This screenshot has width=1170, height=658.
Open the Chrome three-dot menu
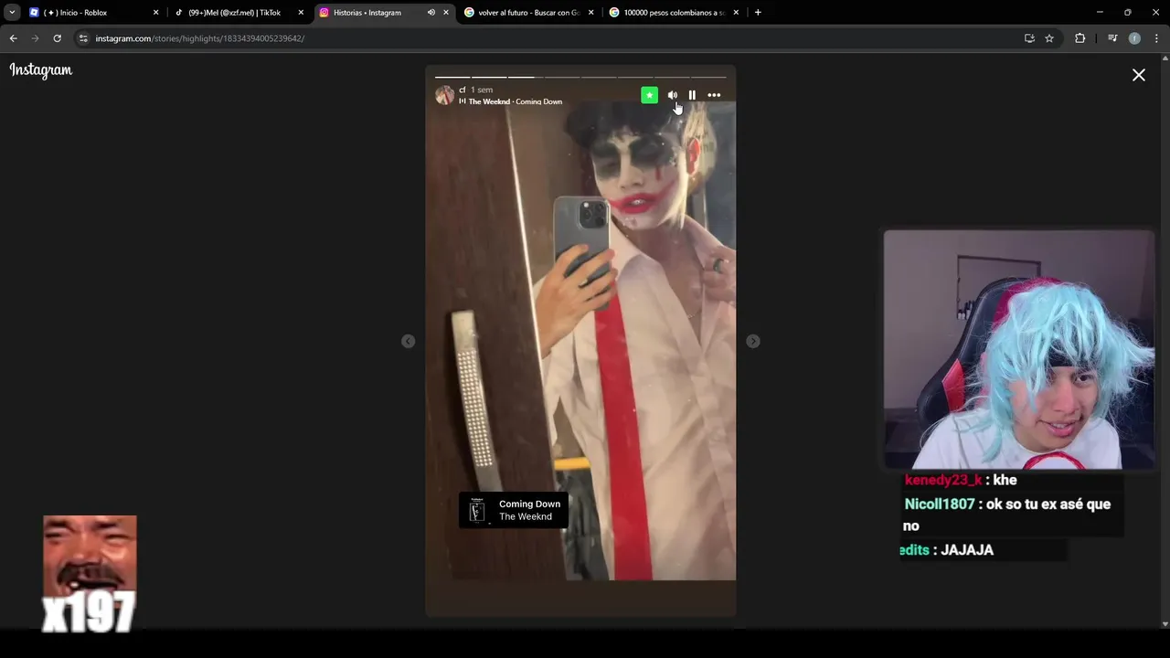(1156, 38)
